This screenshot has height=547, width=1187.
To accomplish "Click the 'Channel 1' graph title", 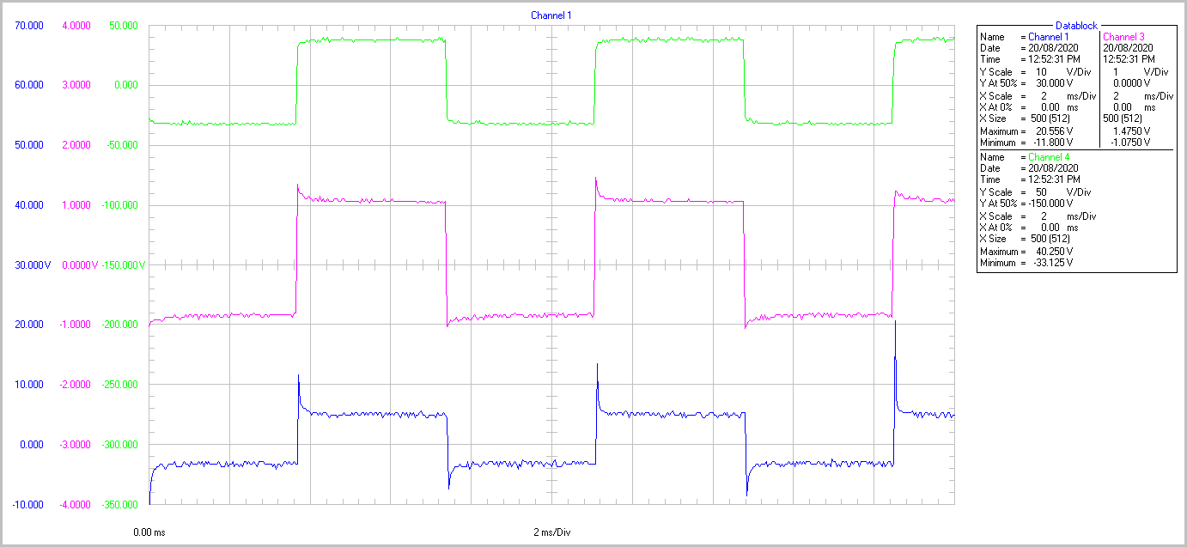I will pyautogui.click(x=551, y=15).
